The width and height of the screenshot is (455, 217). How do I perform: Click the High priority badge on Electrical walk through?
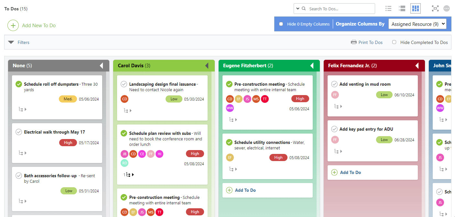click(68, 143)
